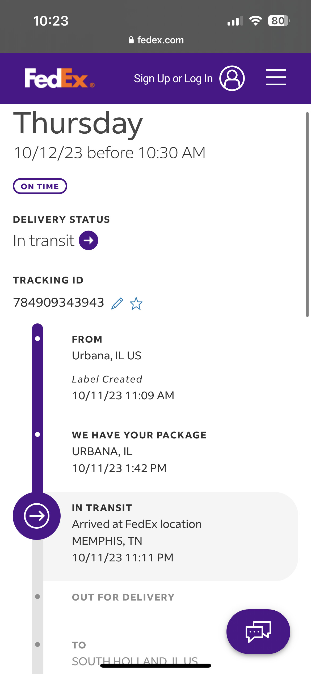Tap the In transit delivery status text
Screen dimensions: 311x674
(x=44, y=241)
